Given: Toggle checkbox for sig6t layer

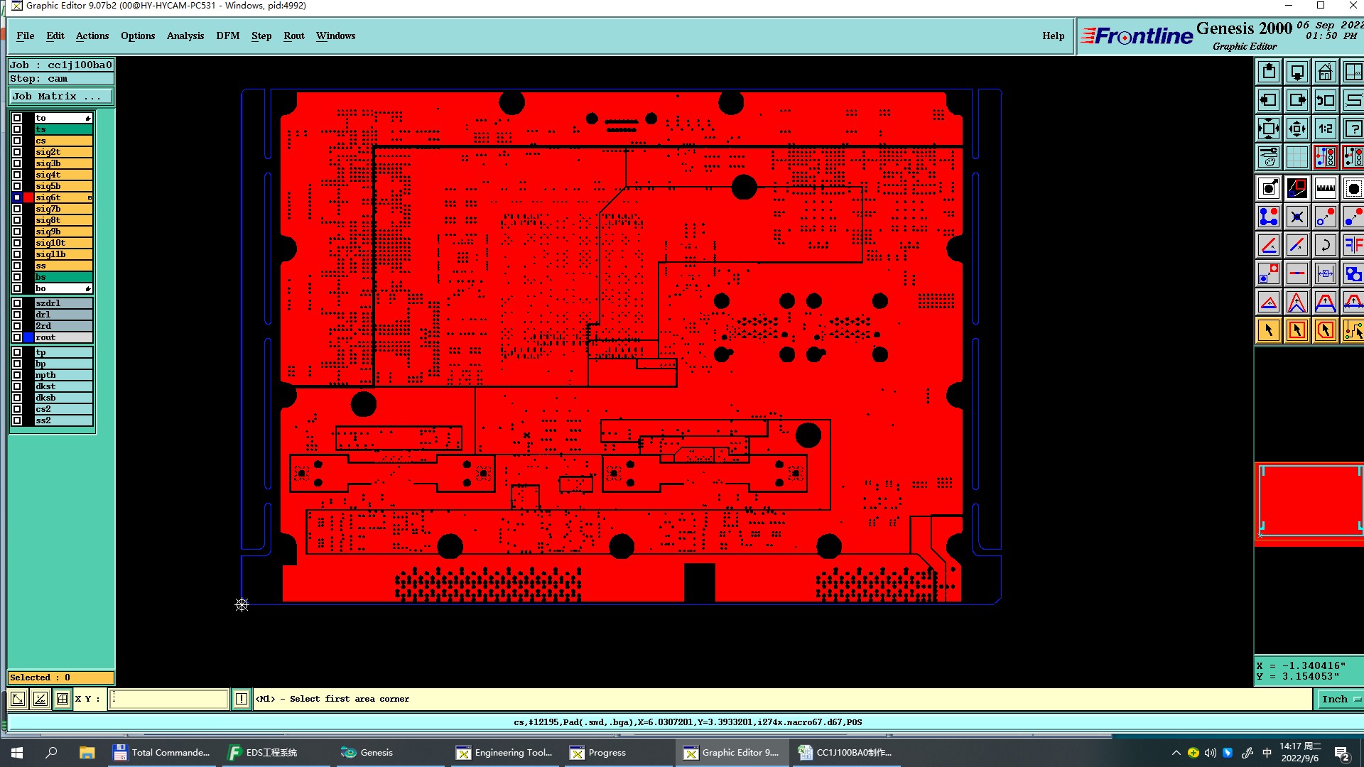Looking at the screenshot, I should click(17, 197).
